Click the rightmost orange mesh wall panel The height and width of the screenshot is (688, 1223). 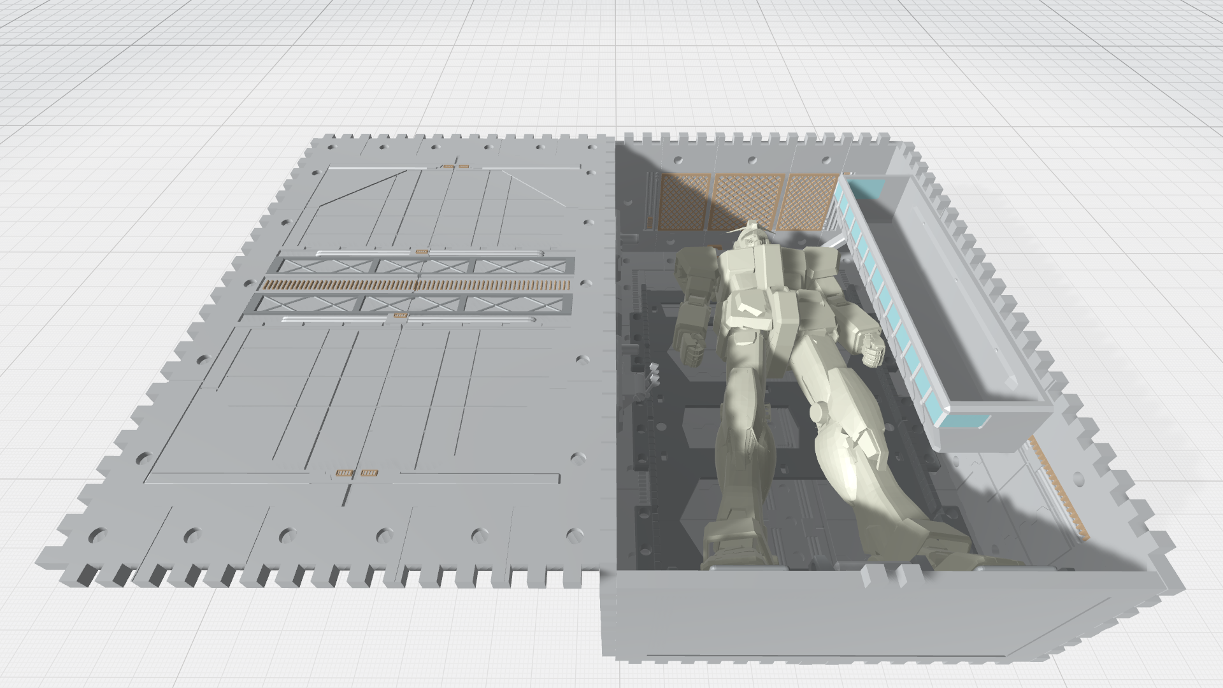[808, 203]
